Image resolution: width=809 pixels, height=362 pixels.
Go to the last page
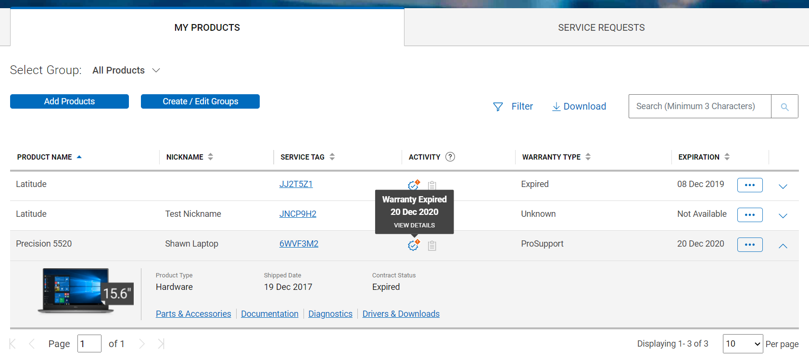161,344
